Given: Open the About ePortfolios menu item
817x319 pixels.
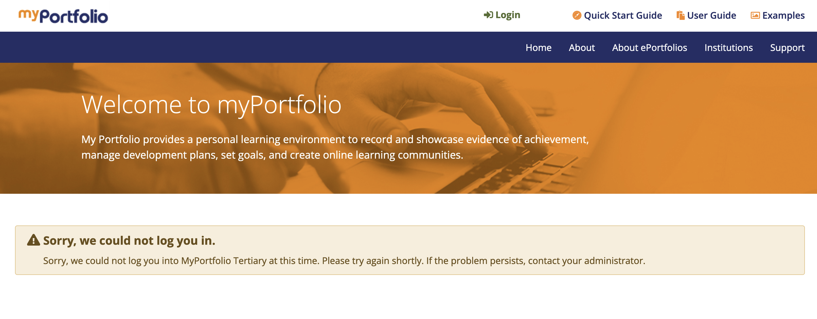Looking at the screenshot, I should pyautogui.click(x=649, y=48).
